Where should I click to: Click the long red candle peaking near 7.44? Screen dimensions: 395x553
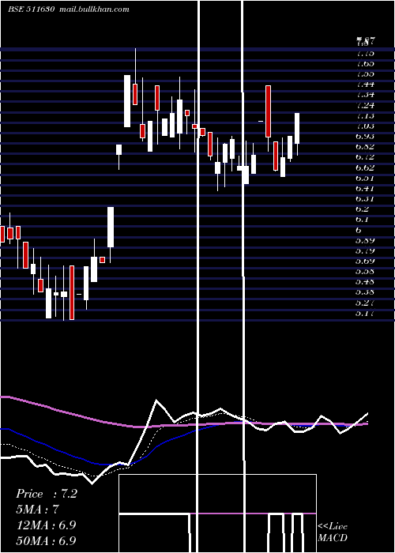[x=268, y=111]
